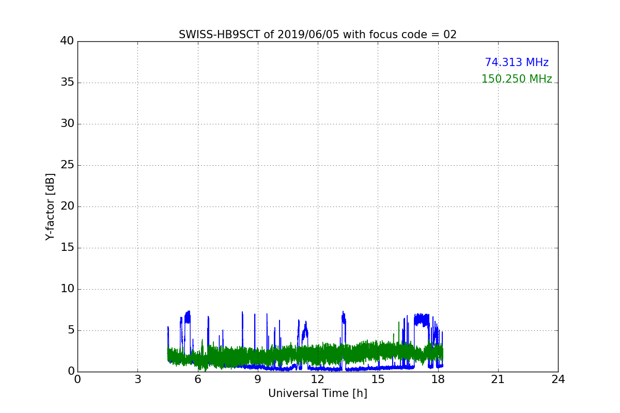This screenshot has height=413, width=620.
Task: Click the Y-factor [dB] axis label
Action: click(x=50, y=206)
